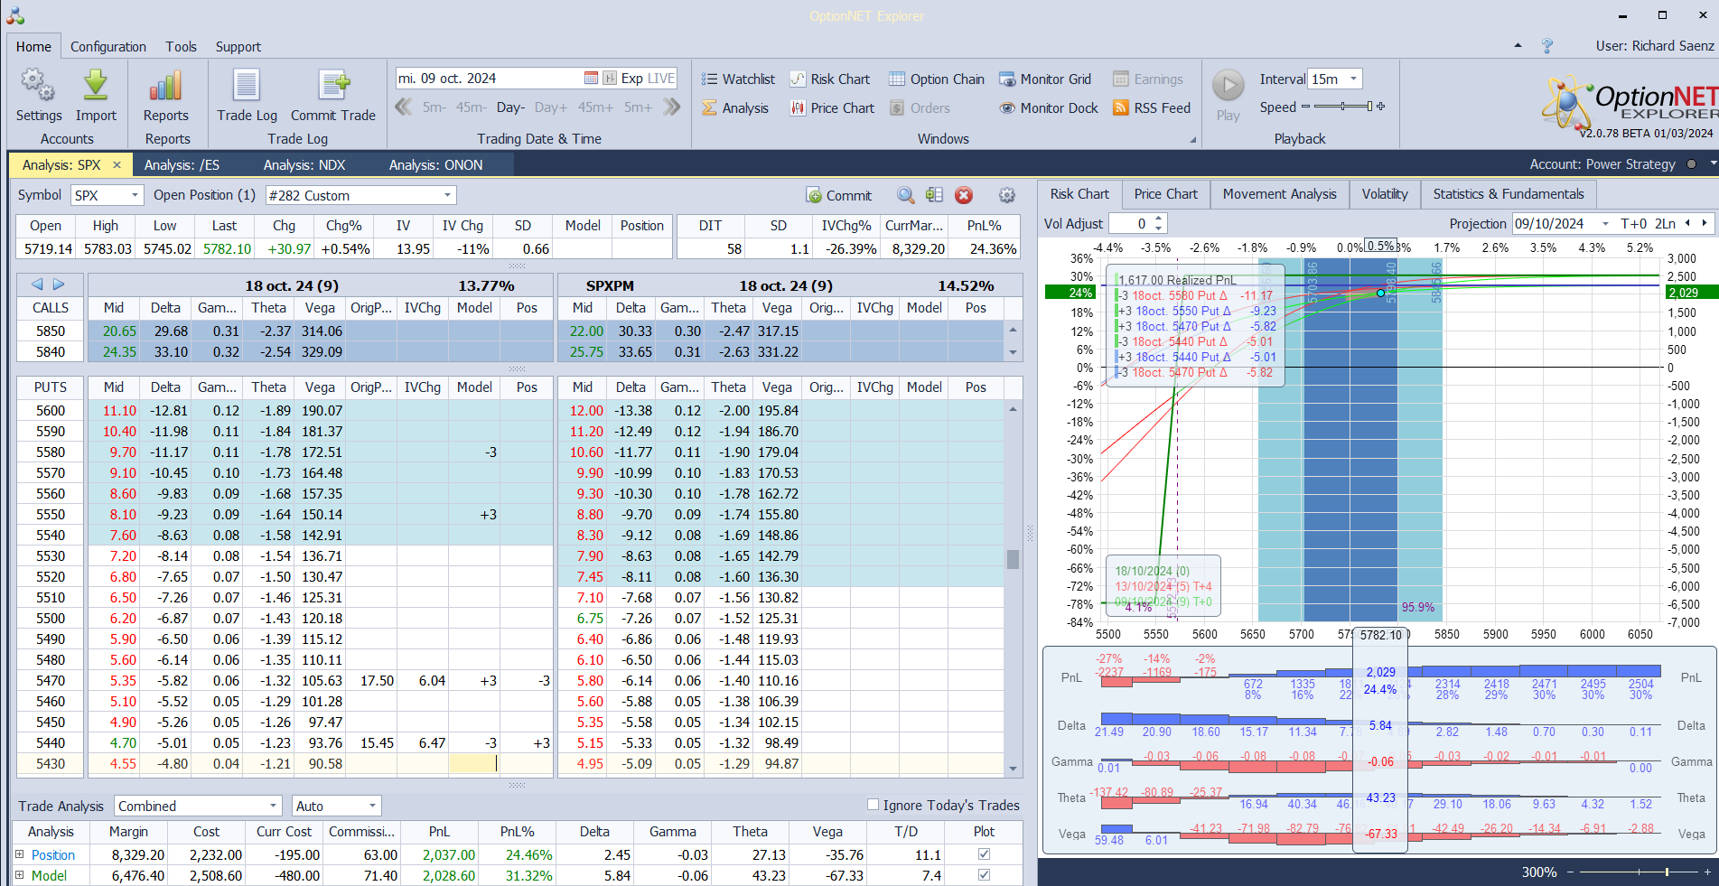The image size is (1719, 886).
Task: Open the Configuration ribbon tab
Action: 108,46
